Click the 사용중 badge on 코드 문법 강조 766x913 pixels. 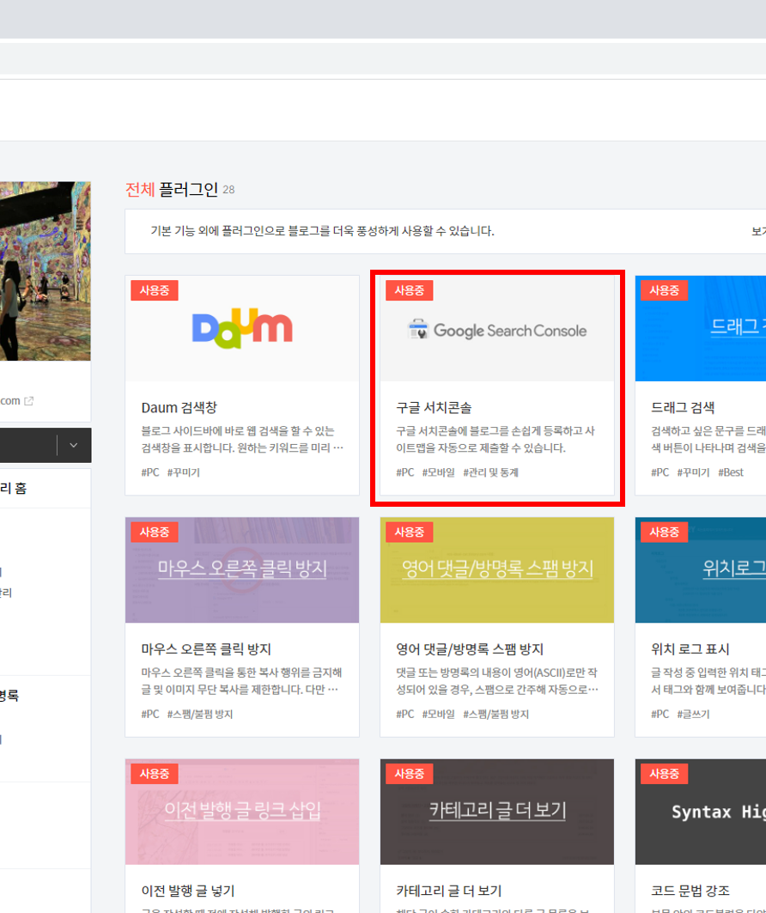pyautogui.click(x=664, y=774)
